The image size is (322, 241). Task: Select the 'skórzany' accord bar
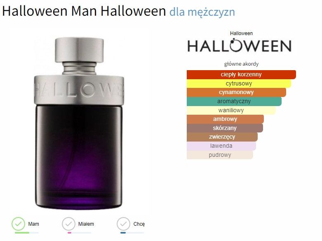[x=225, y=128]
